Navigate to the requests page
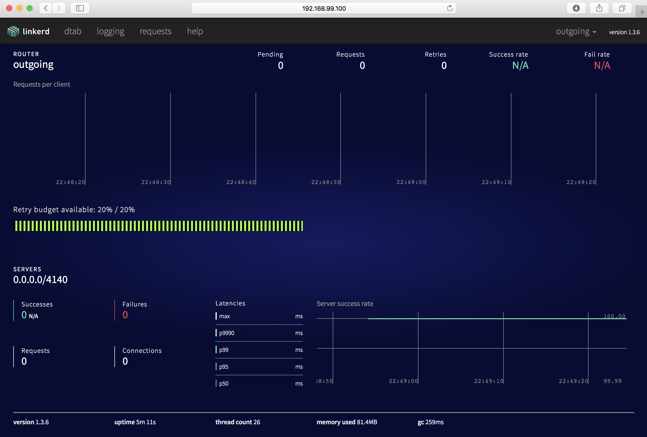Viewport: 647px width, 437px height. (x=155, y=31)
